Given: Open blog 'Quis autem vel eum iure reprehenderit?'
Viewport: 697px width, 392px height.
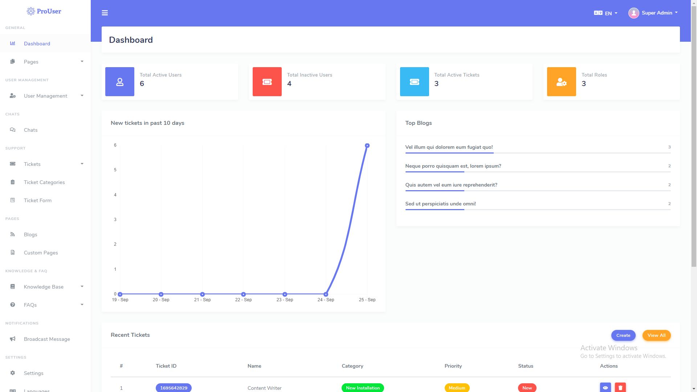Looking at the screenshot, I should click(451, 185).
